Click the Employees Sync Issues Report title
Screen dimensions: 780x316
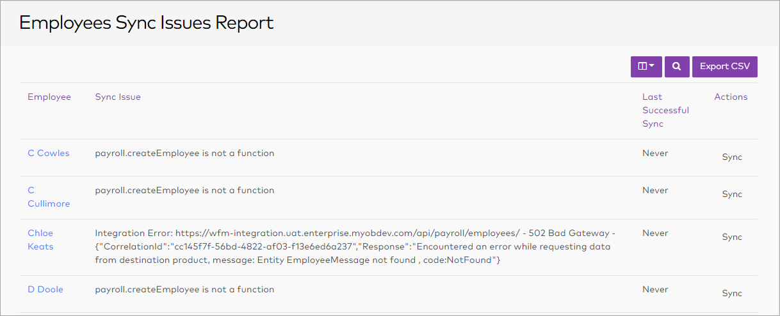147,23
